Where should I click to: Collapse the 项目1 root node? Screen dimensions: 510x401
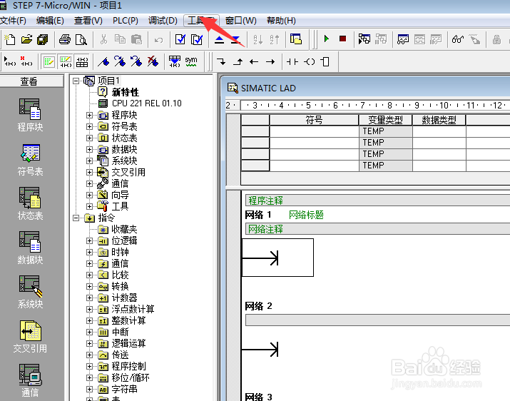point(76,81)
